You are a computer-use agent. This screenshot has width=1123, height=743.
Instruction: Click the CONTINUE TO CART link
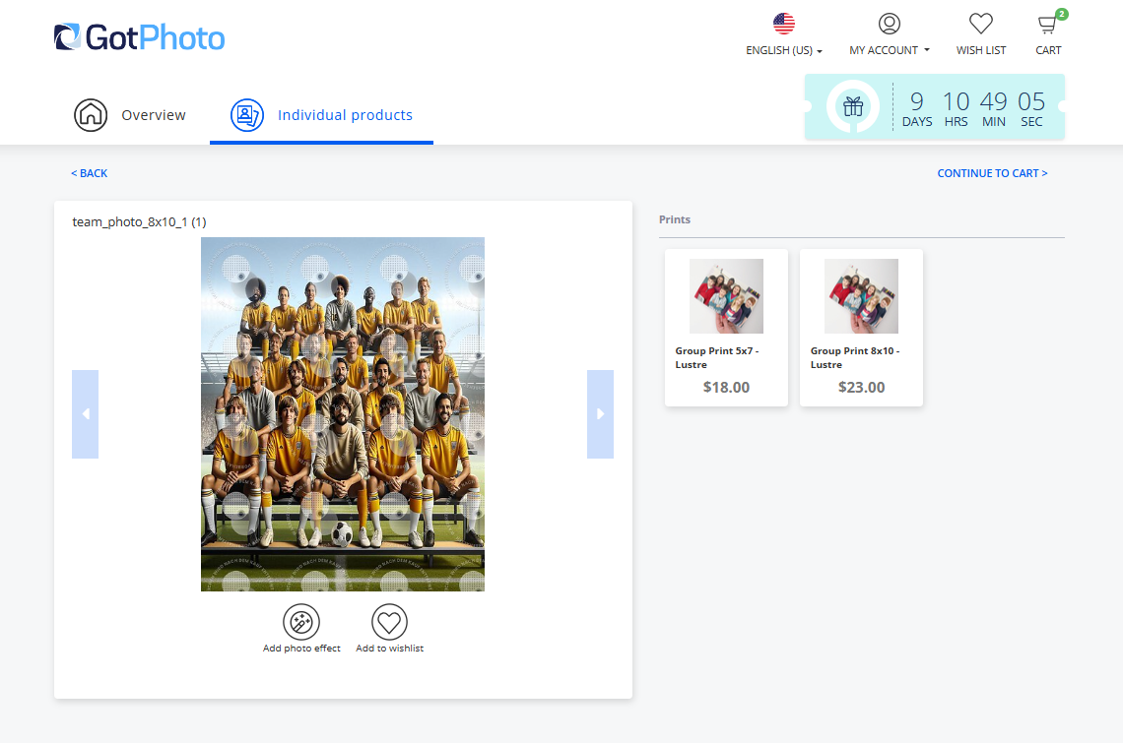tap(992, 173)
